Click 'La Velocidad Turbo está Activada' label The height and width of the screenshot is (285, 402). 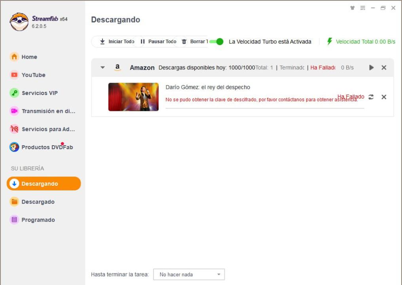point(270,42)
